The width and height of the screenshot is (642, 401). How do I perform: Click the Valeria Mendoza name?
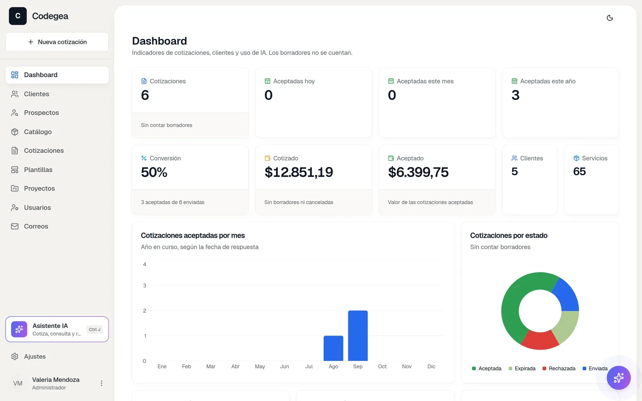point(56,380)
